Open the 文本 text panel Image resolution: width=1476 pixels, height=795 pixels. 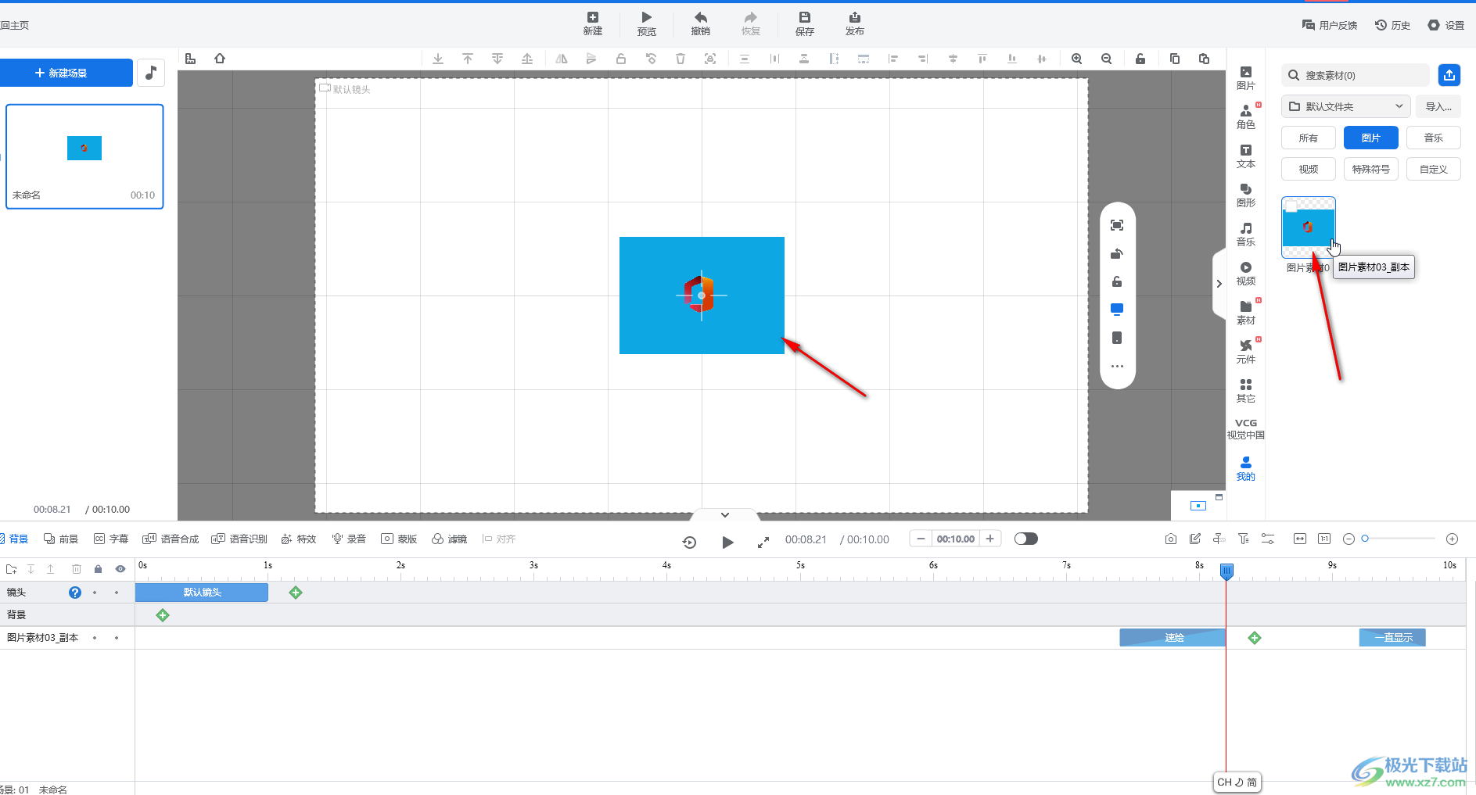point(1246,156)
